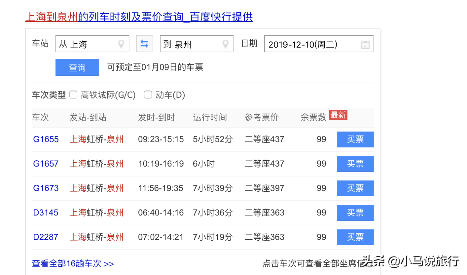Click duration 7小时19分
The height and width of the screenshot is (275, 467).
[213, 237]
